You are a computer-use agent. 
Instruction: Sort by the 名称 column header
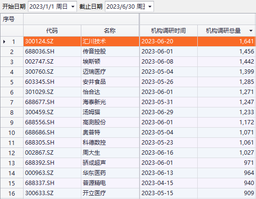pos(110,30)
